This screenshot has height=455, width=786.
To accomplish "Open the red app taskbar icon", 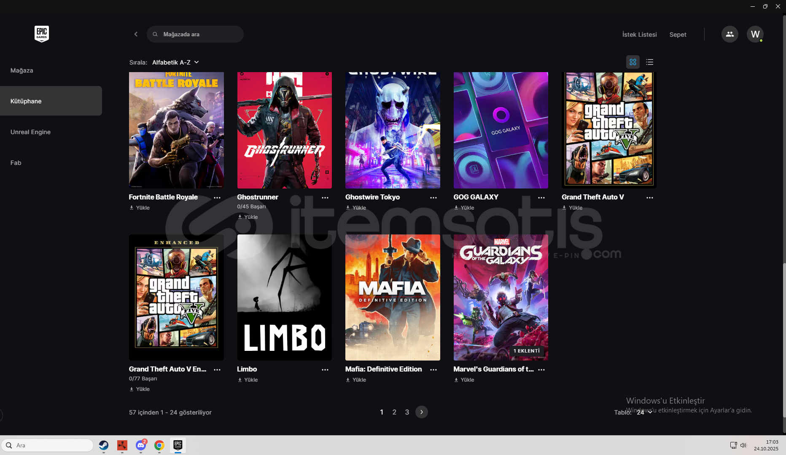I will [x=122, y=445].
